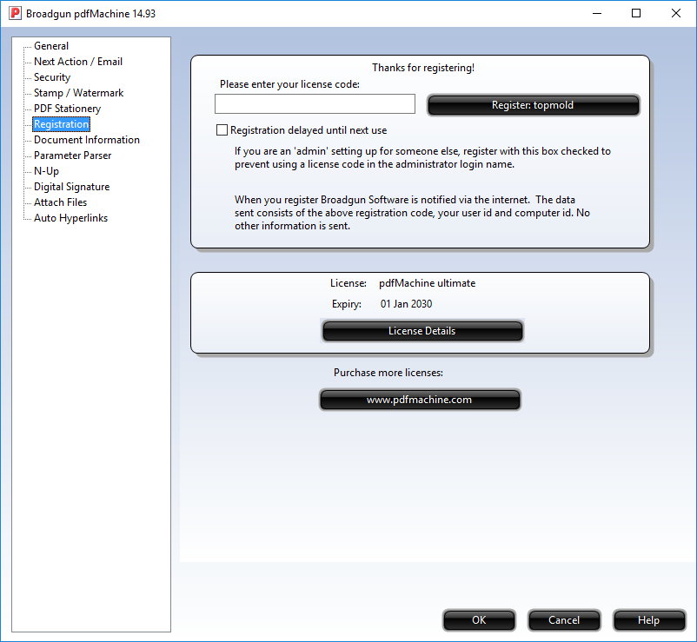The width and height of the screenshot is (697, 642).
Task: Click the Cancel button
Action: click(x=564, y=619)
